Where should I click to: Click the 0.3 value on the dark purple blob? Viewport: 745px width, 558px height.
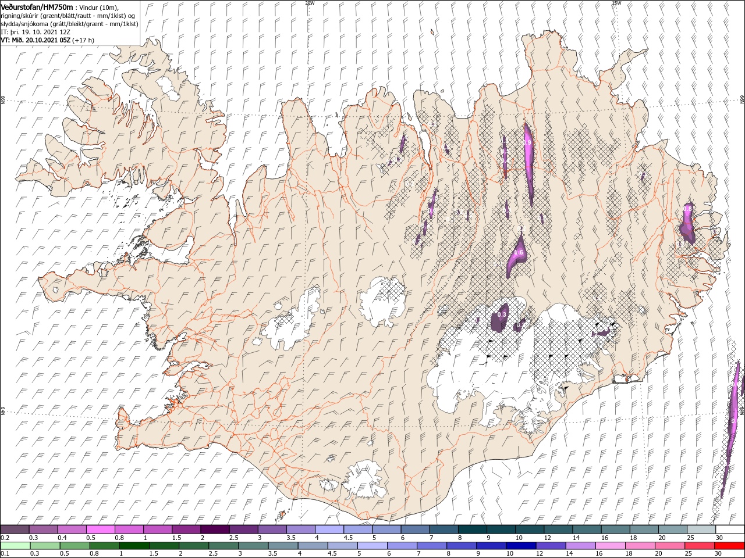coord(502,314)
